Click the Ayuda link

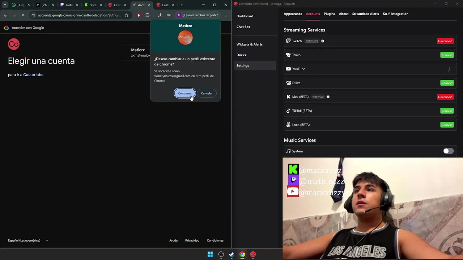pos(173,240)
